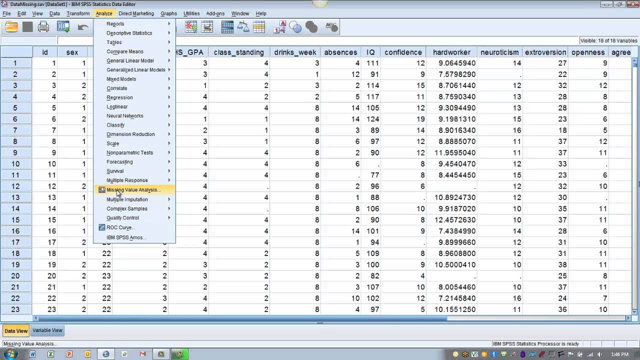The height and width of the screenshot is (360, 640).
Task: Open PowerPoint from the taskbar
Action: click(x=69, y=354)
